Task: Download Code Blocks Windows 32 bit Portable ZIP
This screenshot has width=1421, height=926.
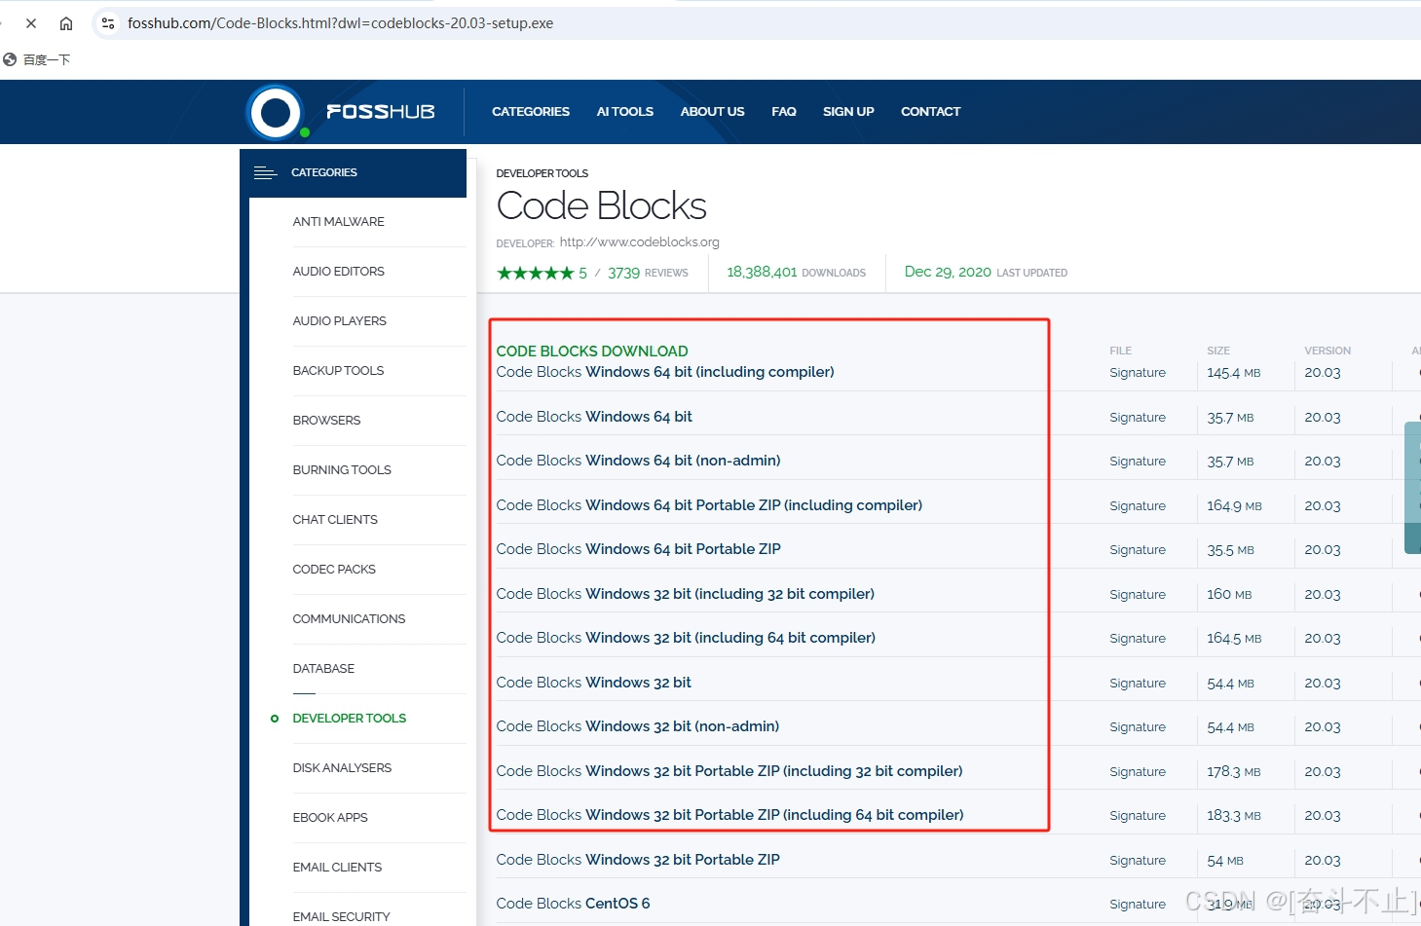Action: [638, 860]
